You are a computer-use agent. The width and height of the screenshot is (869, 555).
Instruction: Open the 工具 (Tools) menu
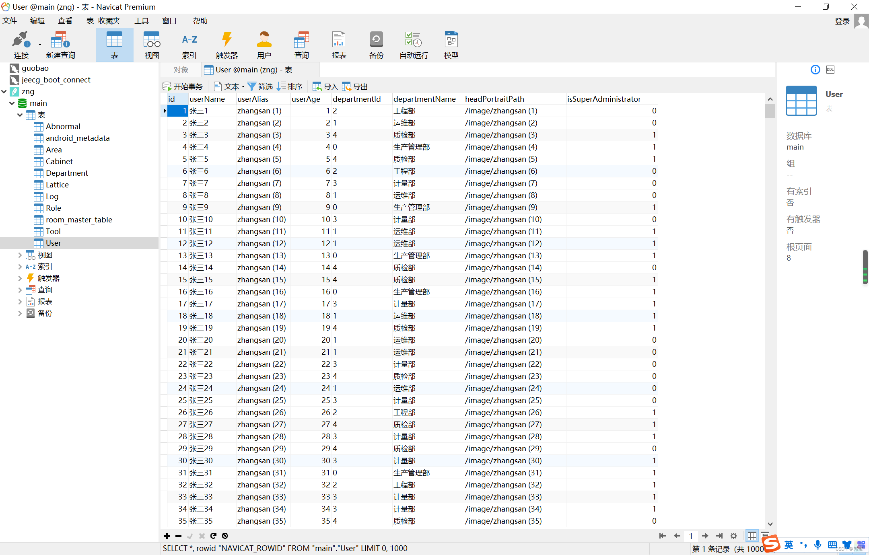pos(141,21)
